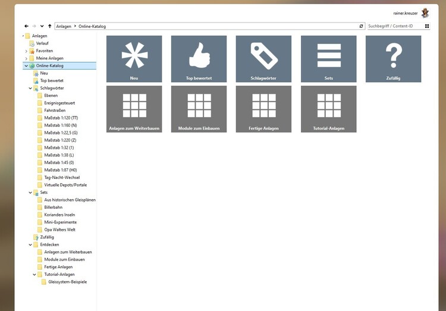The height and width of the screenshot is (311, 446).
Task: Expand the Favoriten tree node
Action: click(26, 51)
